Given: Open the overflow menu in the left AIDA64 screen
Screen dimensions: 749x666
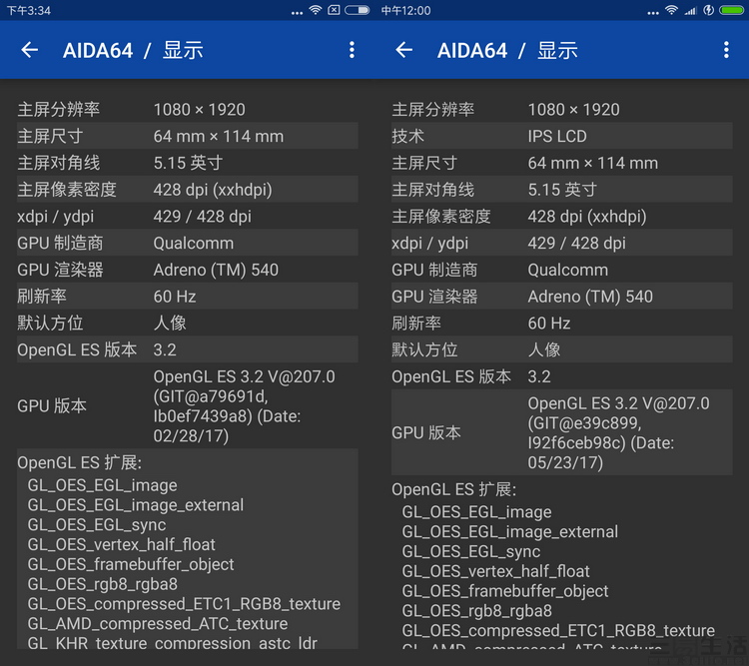Looking at the screenshot, I should (352, 50).
